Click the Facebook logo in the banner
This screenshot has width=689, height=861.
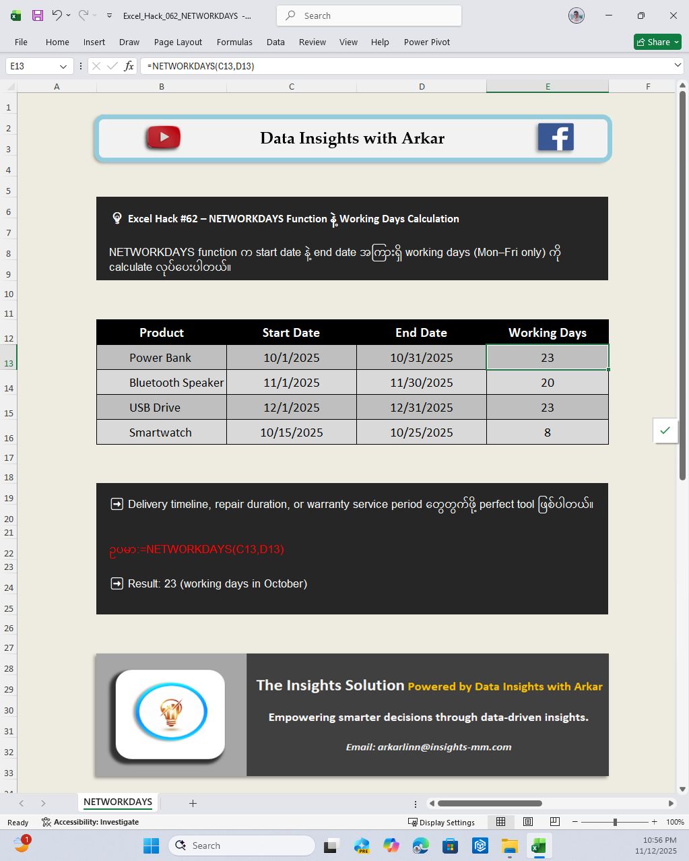(555, 137)
